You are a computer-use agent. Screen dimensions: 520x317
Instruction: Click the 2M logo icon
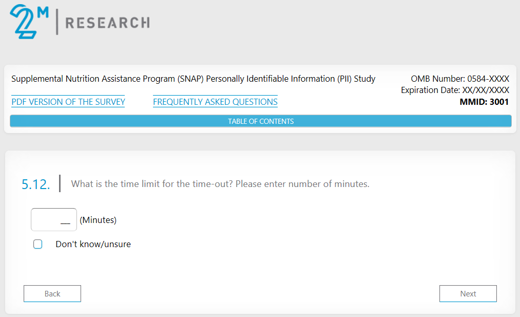pos(26,22)
